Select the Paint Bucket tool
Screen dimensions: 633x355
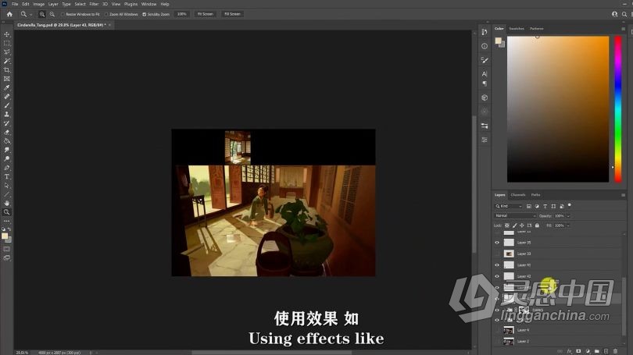(7, 141)
